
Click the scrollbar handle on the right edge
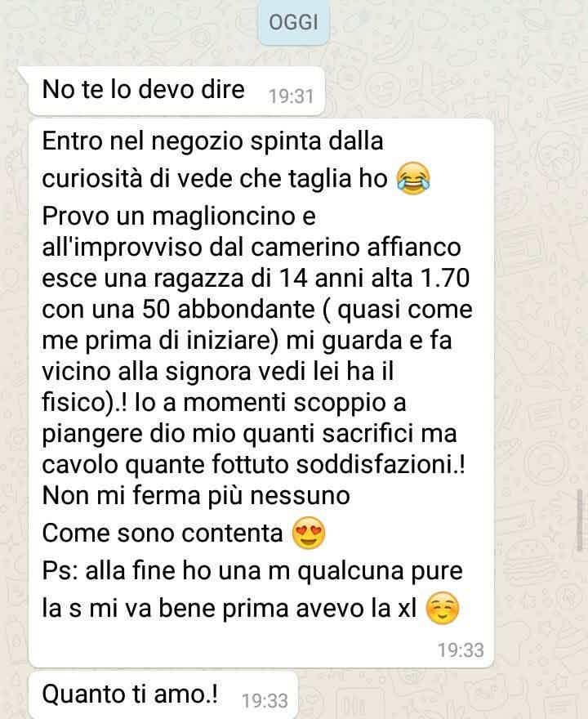pos(580,520)
